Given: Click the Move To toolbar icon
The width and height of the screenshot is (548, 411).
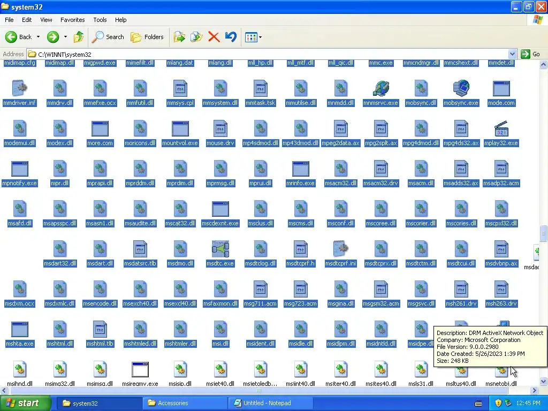Looking at the screenshot, I should [179, 37].
